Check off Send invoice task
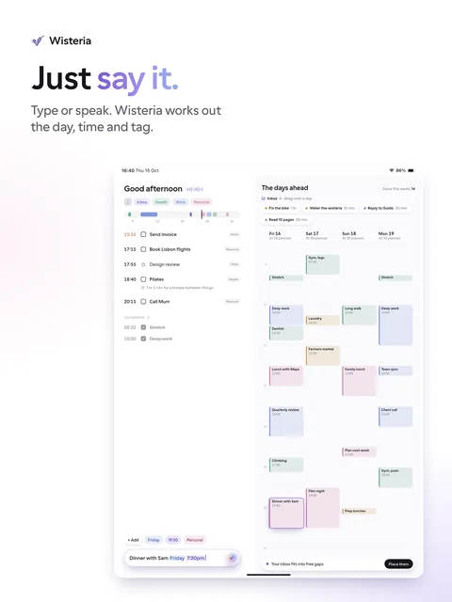 143,234
